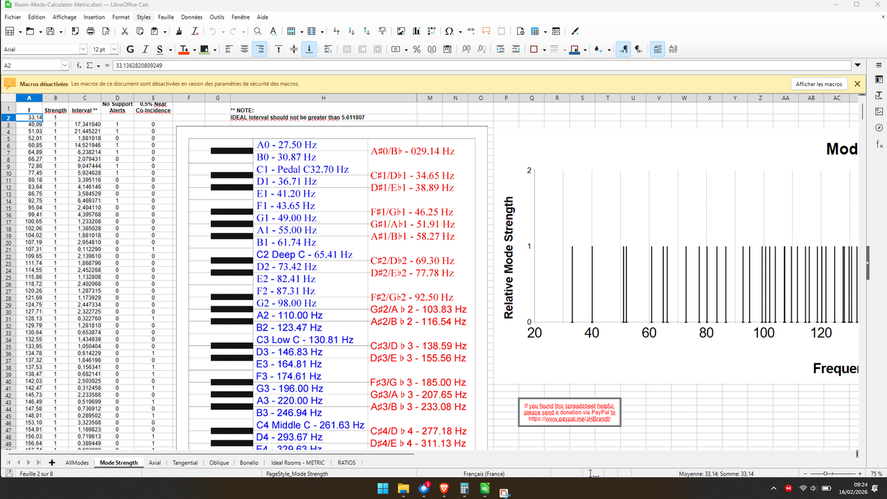Select the Clone Formatting paintbrush
This screenshot has width=887, height=499.
(179, 31)
